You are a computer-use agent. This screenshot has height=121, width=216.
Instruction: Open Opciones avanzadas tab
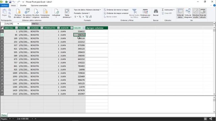coord(39,5)
